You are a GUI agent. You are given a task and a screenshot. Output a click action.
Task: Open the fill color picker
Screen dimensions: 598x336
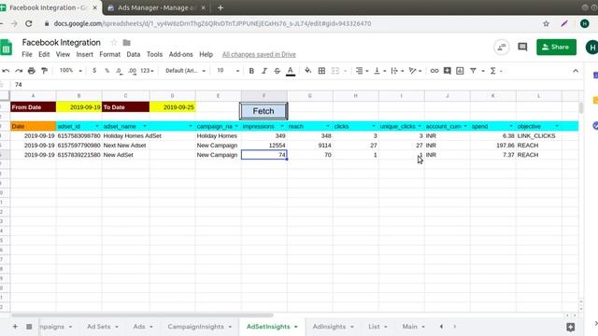click(x=307, y=71)
